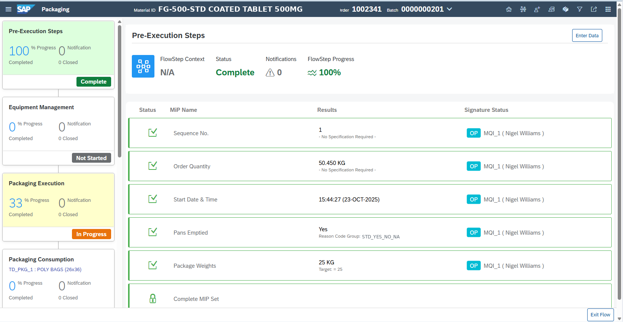Select the Packaging Execution flow card
623x322 pixels.
pyautogui.click(x=58, y=207)
